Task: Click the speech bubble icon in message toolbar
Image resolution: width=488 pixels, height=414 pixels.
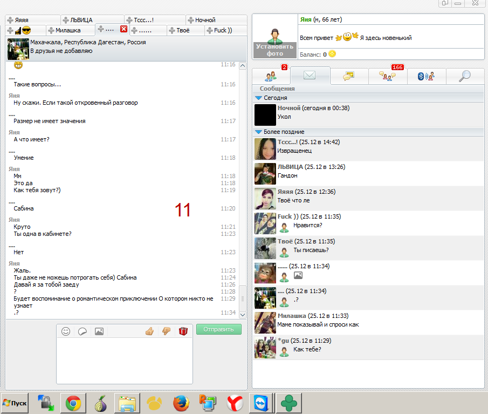Action: pos(83,331)
